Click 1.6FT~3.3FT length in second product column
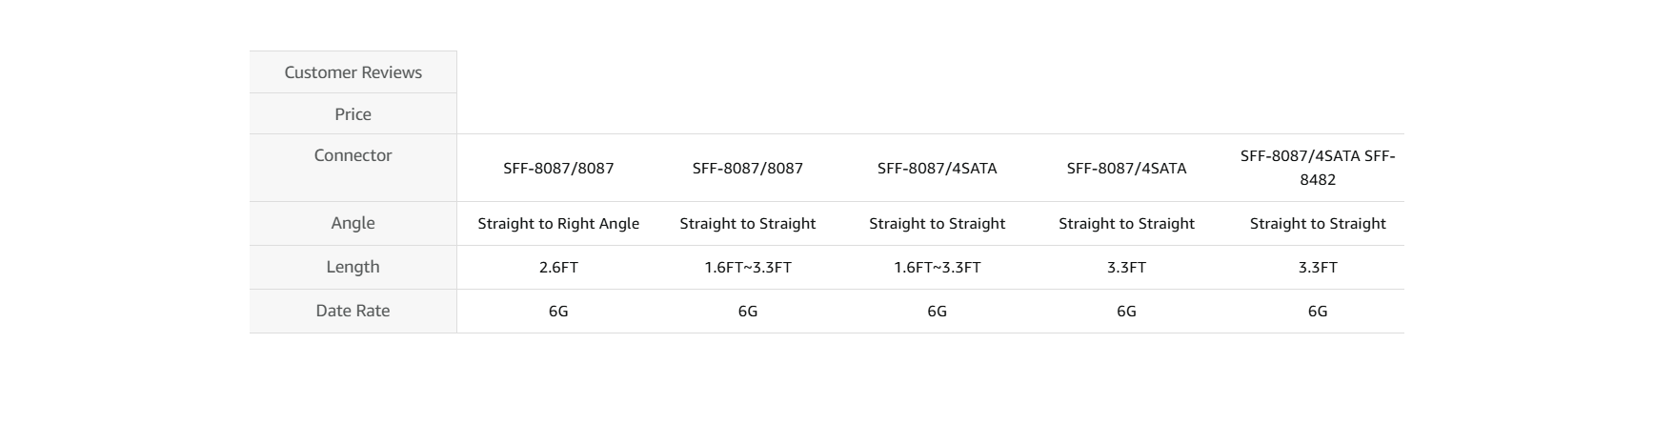 pyautogui.click(x=748, y=268)
